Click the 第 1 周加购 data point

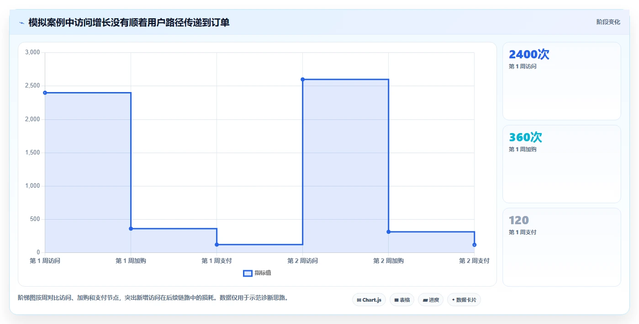131,228
